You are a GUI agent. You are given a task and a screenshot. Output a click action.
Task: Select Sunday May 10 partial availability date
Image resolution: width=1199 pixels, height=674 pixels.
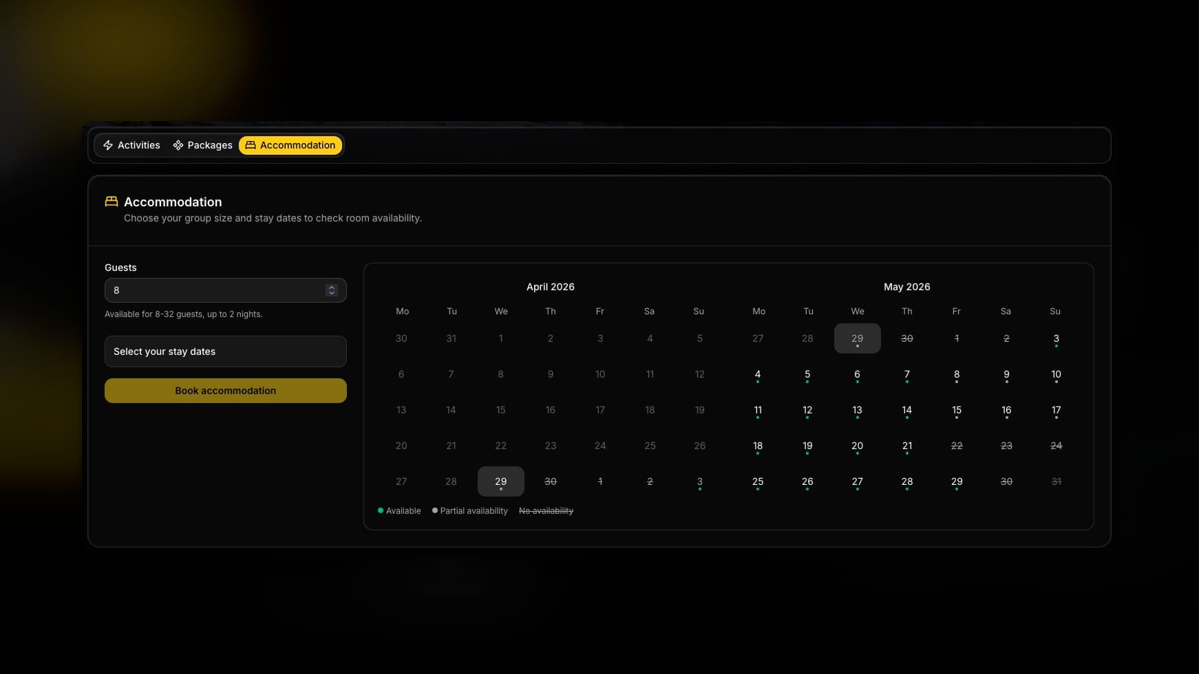(1056, 375)
